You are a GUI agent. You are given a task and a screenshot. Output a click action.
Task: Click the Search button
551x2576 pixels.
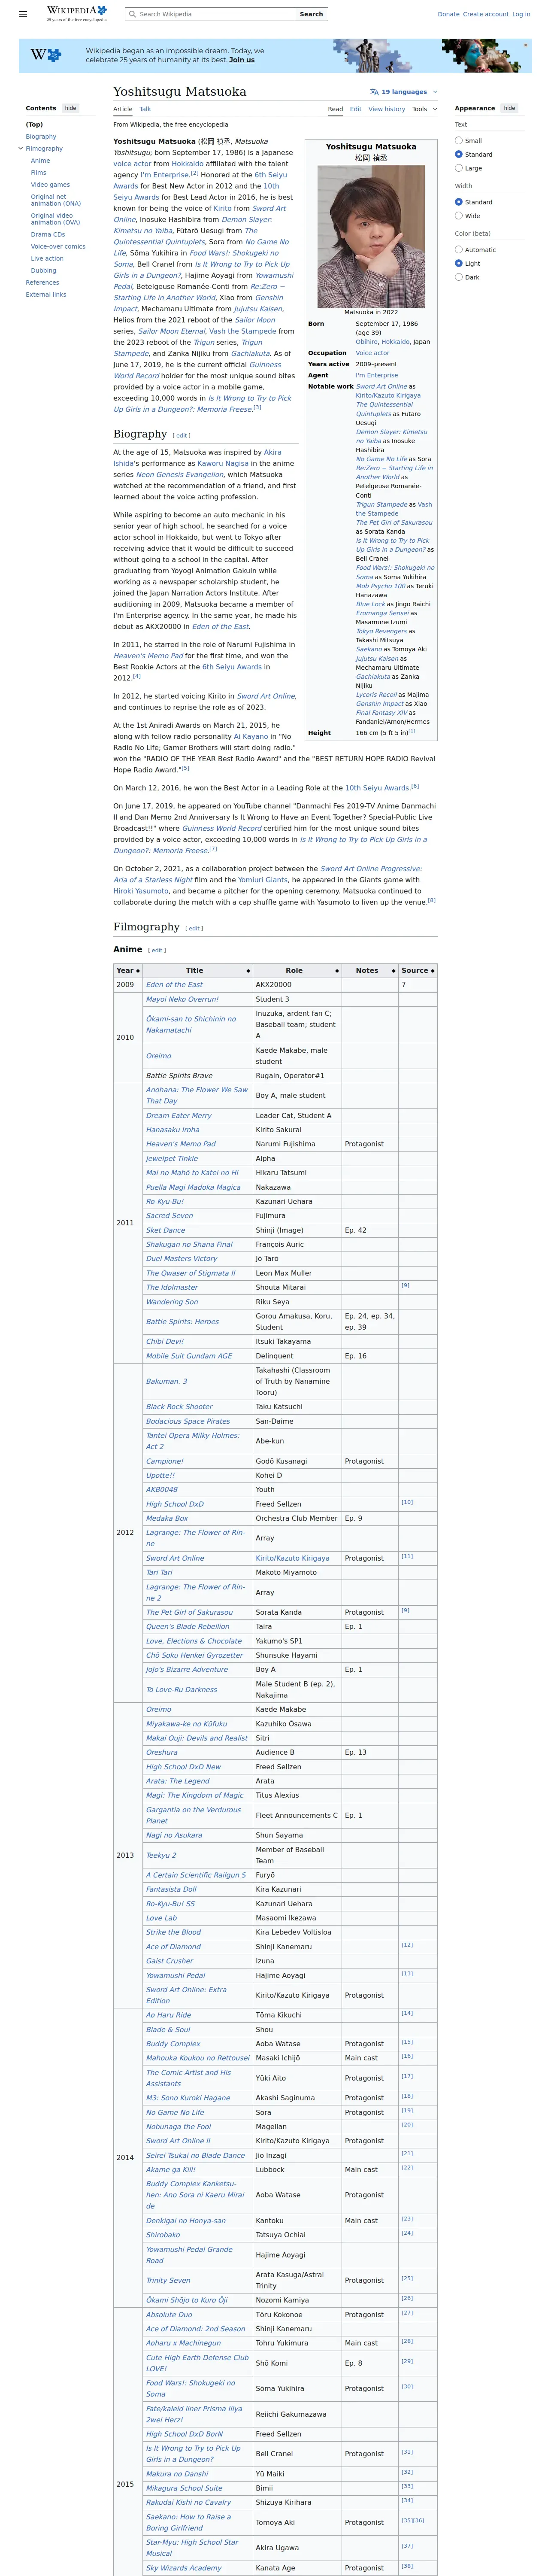pos(311,14)
